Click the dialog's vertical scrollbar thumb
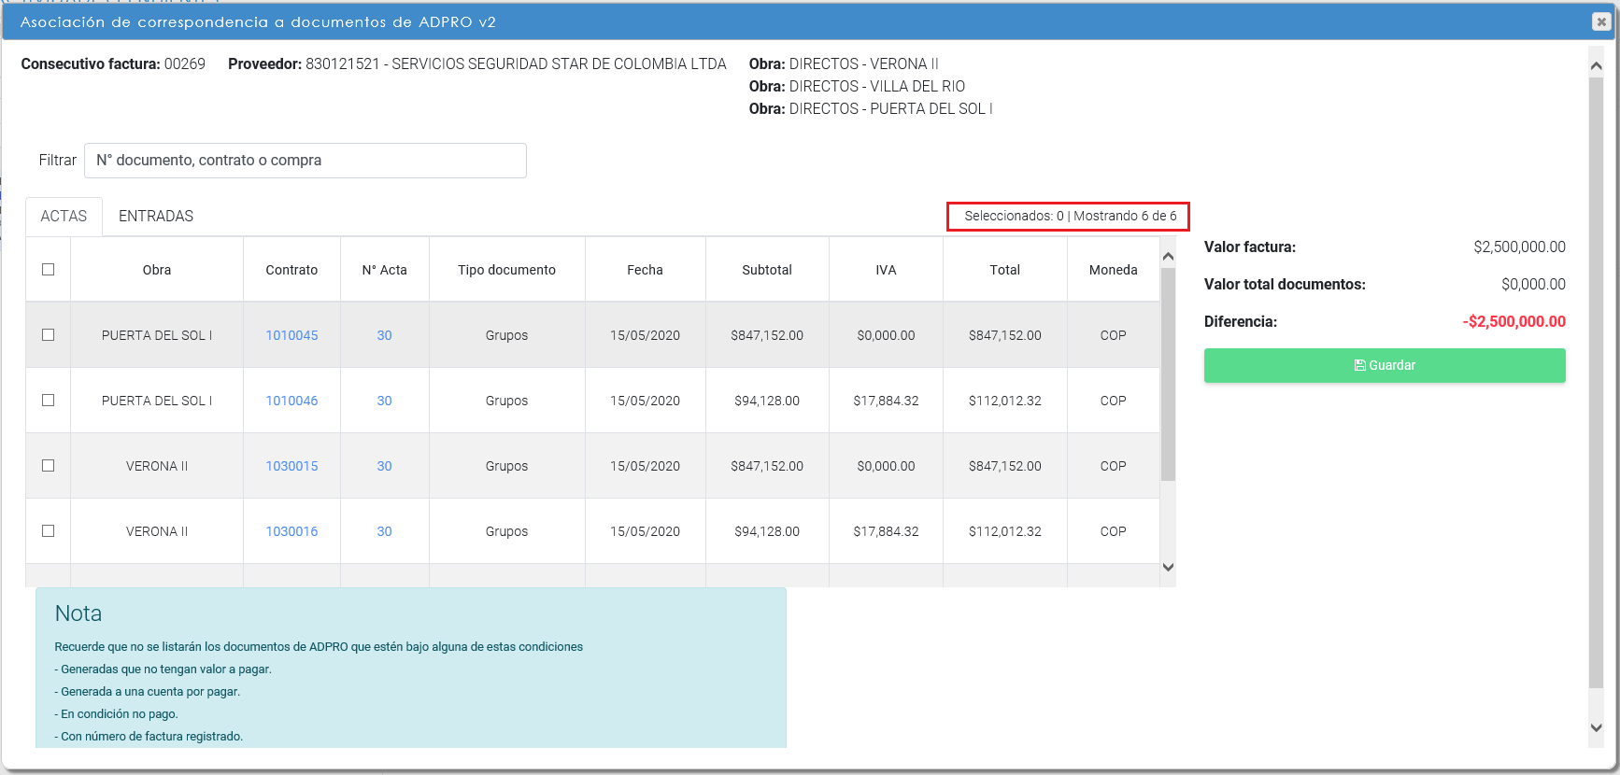The image size is (1620, 775). 1596,383
